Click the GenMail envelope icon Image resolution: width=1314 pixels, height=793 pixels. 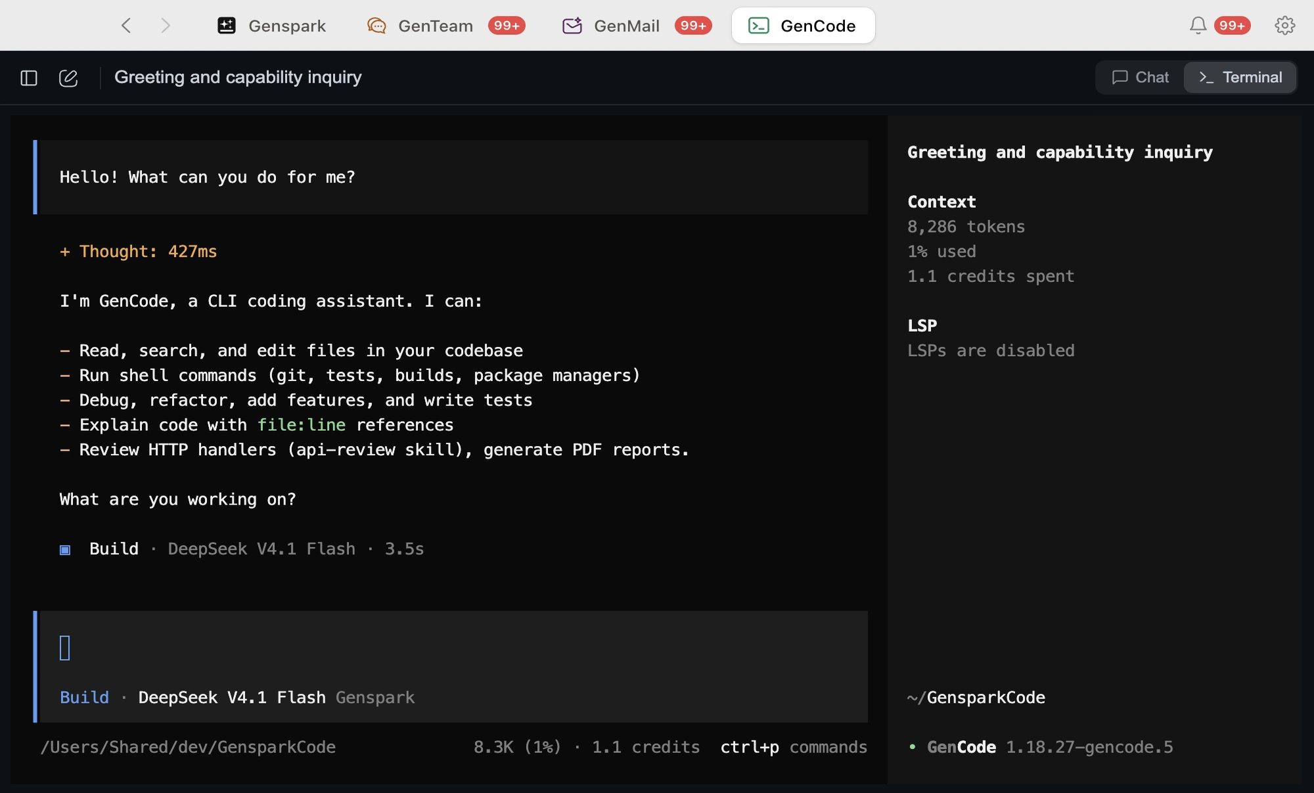pyautogui.click(x=572, y=26)
